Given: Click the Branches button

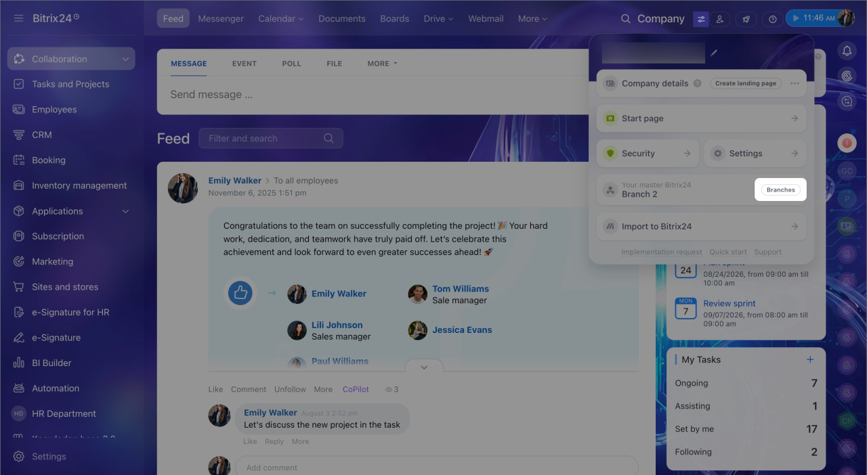Looking at the screenshot, I should coord(780,190).
